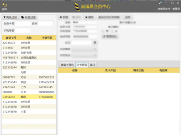The height and width of the screenshot is (135, 181).
Task: Click the 生日 date input field
Action: coord(82,43)
